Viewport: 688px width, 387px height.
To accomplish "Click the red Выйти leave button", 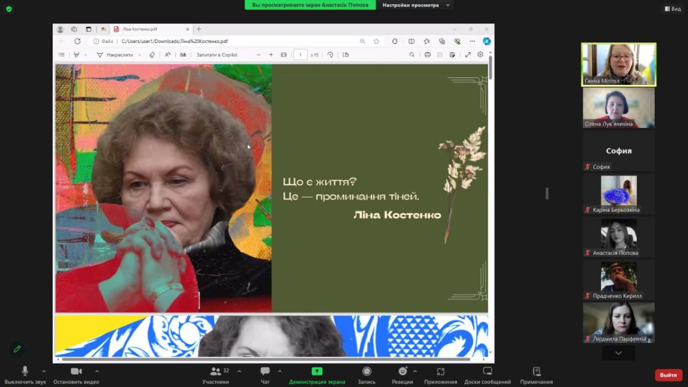I will [x=668, y=375].
